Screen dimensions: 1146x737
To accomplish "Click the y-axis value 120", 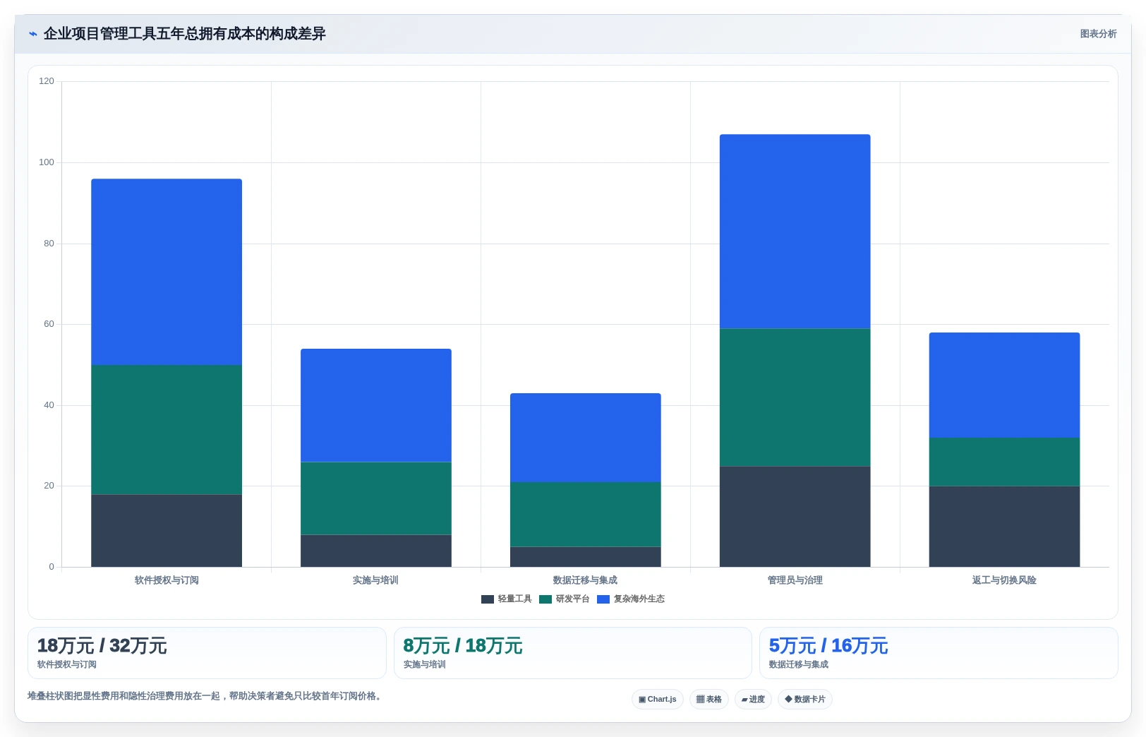I will 47,81.
